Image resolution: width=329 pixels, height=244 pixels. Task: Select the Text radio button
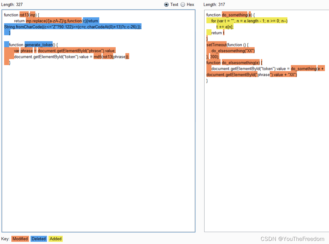click(166, 4)
